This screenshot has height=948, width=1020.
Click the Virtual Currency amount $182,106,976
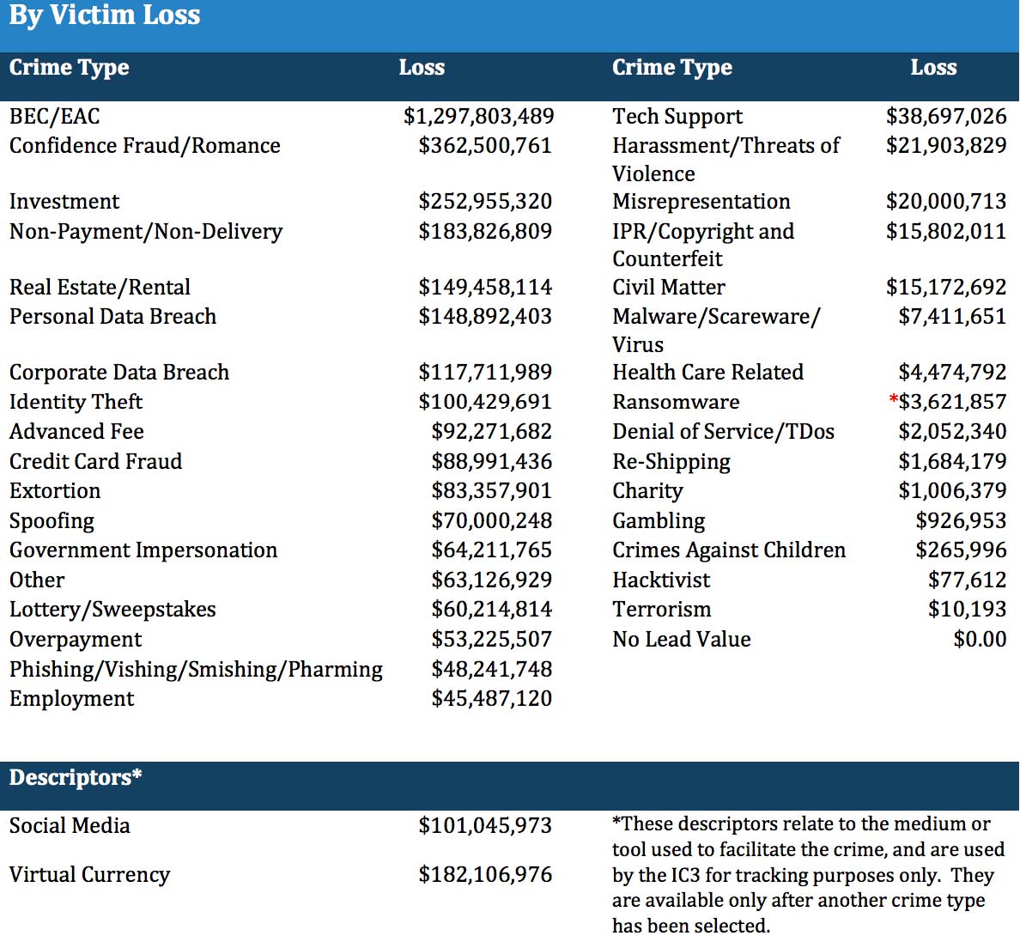[x=485, y=874]
